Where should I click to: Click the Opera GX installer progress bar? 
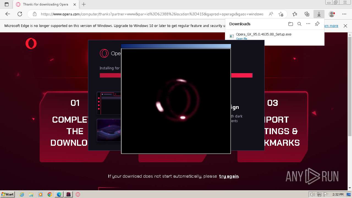[x=176, y=75]
